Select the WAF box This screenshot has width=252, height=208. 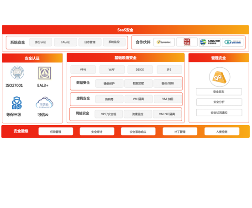pos(112,69)
